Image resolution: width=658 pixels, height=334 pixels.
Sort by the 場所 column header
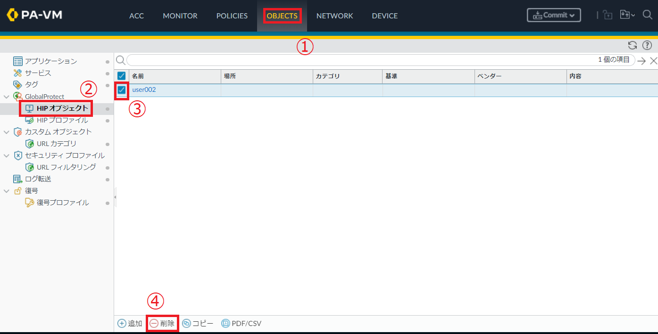click(x=267, y=76)
